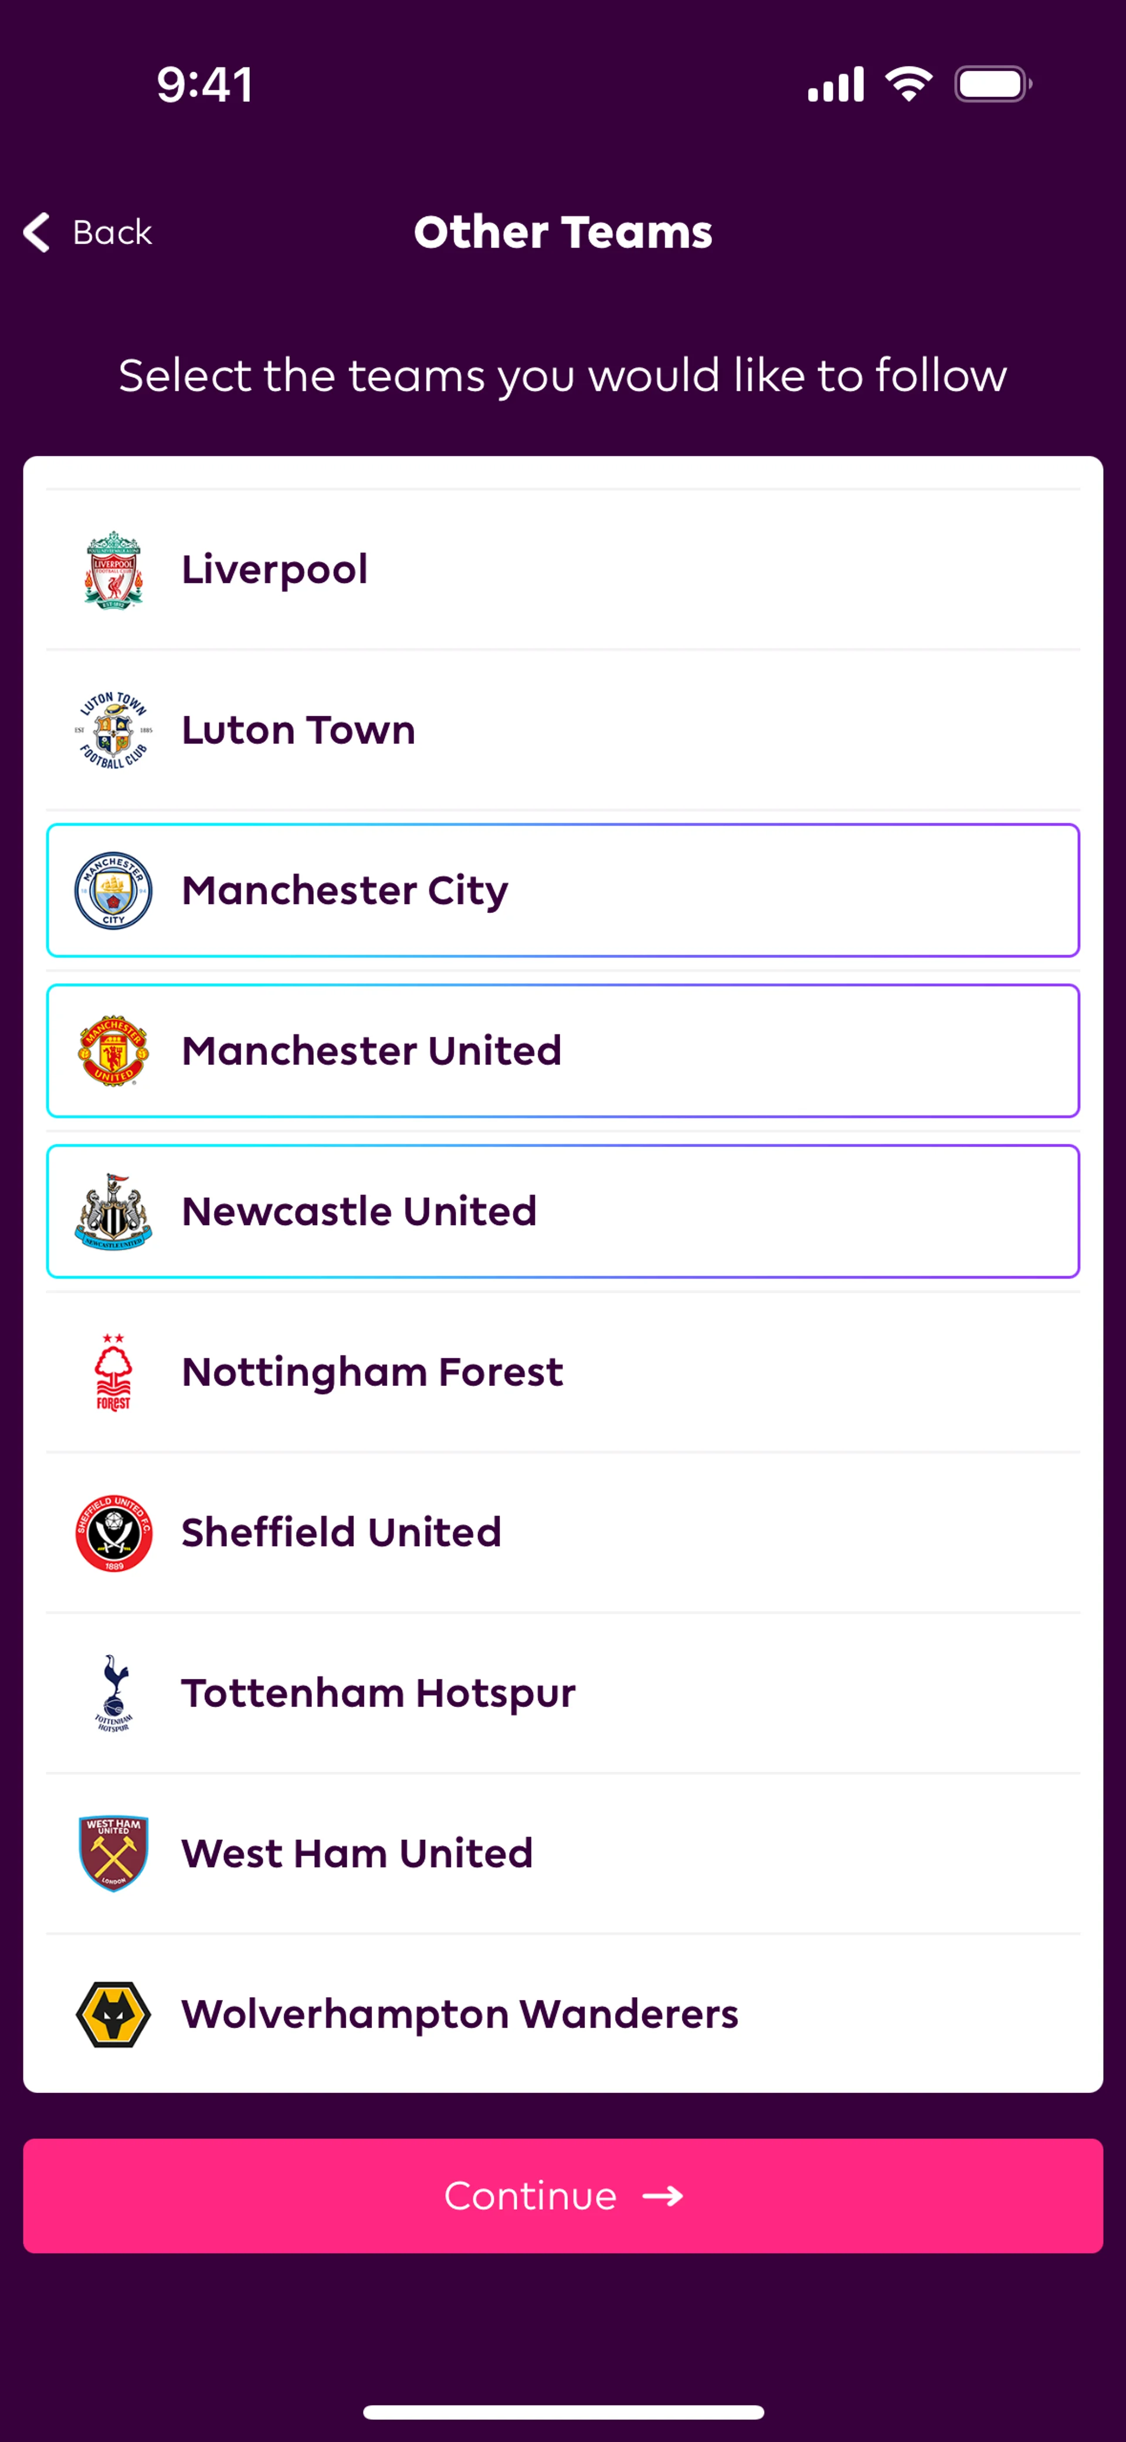Select Liverpool team name to follow
Screen dimensions: 1126x2442
click(274, 570)
